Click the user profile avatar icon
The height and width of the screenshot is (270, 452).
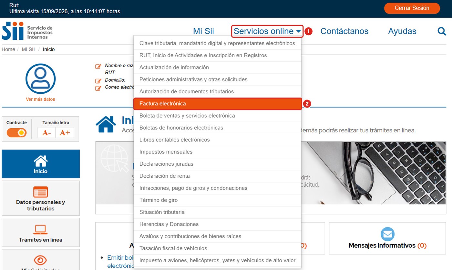click(x=41, y=78)
